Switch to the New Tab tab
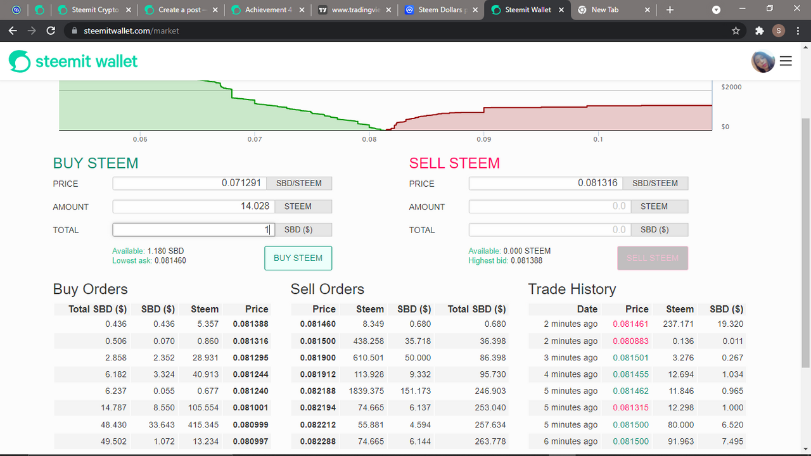Viewport: 811px width, 456px height. coord(615,10)
